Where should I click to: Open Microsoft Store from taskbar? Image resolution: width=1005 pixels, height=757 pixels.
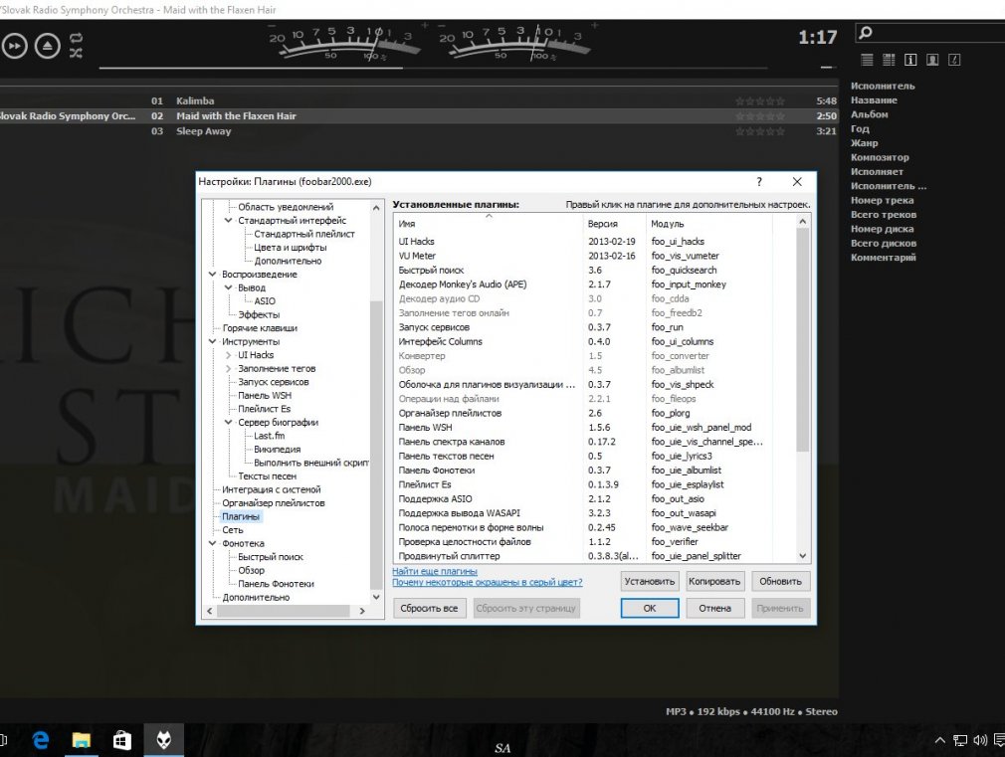click(121, 740)
